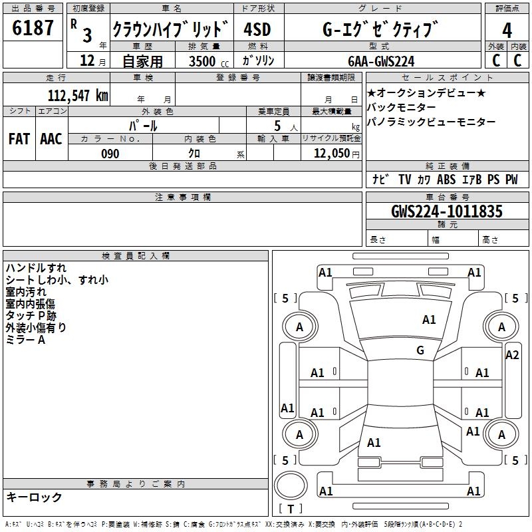Select the interior color クロ
The height and width of the screenshot is (532, 532).
pyautogui.click(x=194, y=154)
